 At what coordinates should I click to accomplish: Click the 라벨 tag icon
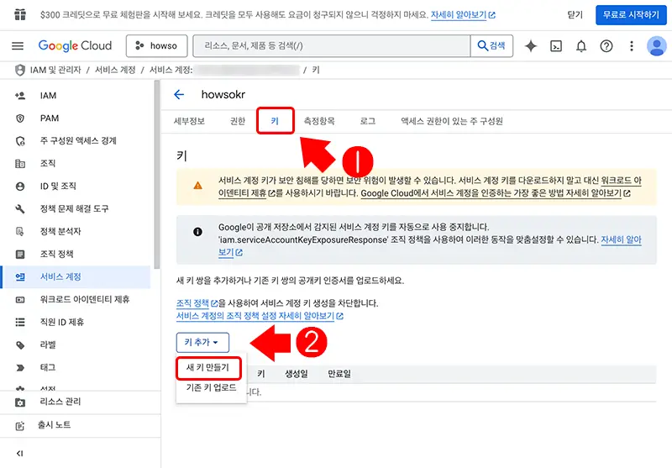coord(20,345)
